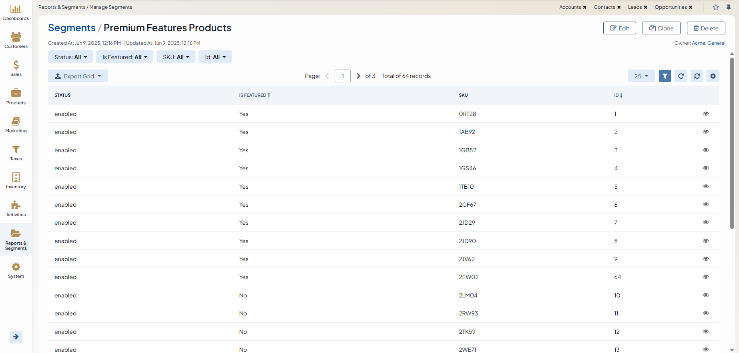Open grid settings gear icon
739x353 pixels.
point(713,76)
